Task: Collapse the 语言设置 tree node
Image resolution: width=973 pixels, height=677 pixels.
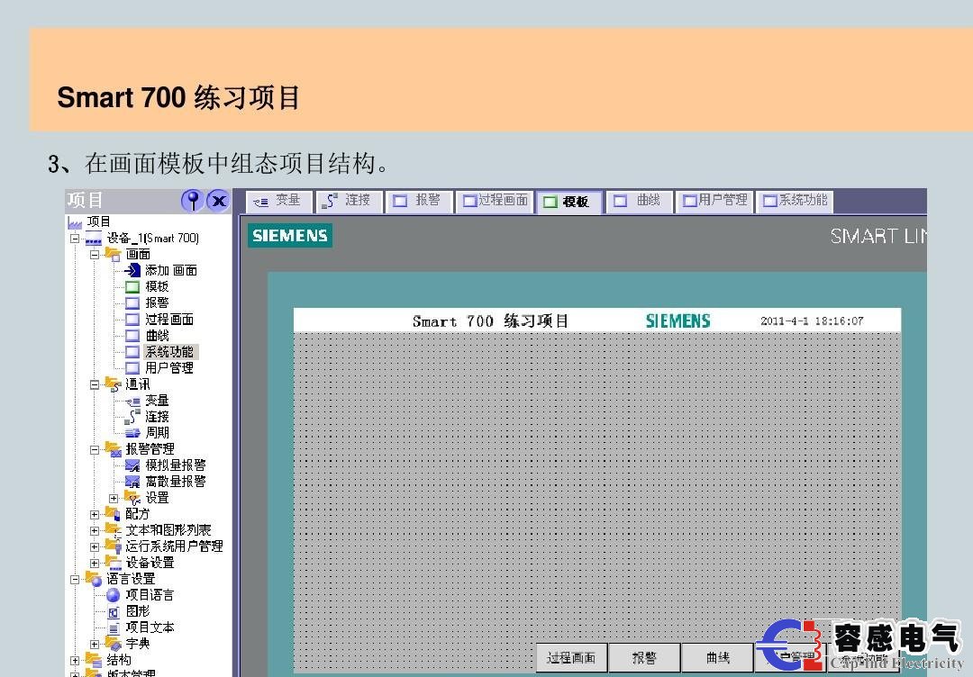Action: pos(75,579)
